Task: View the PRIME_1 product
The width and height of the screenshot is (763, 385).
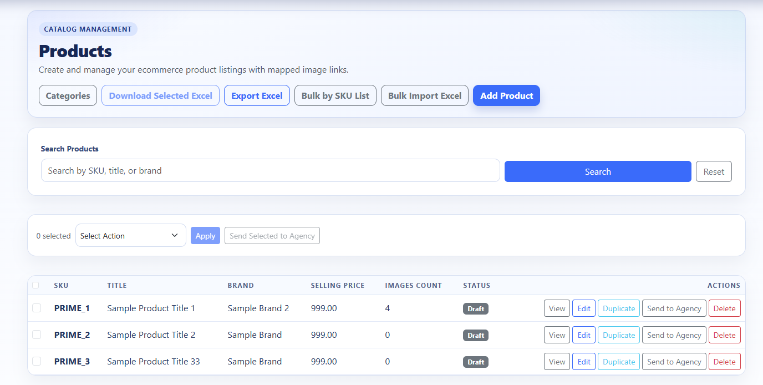Action: coord(557,308)
